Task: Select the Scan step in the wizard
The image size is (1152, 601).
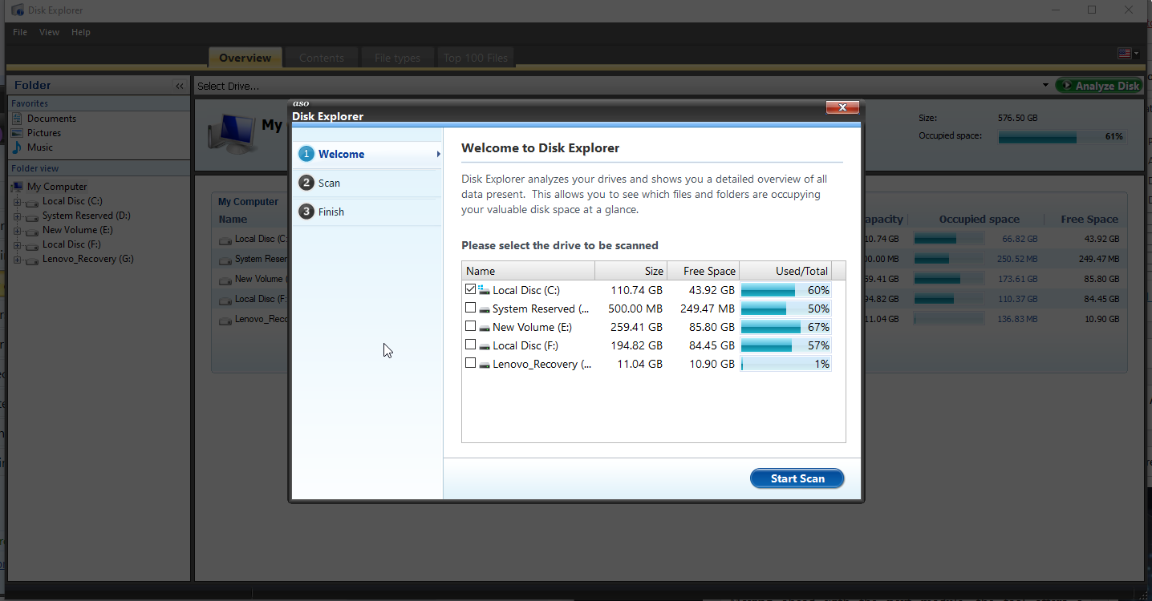Action: tap(329, 183)
